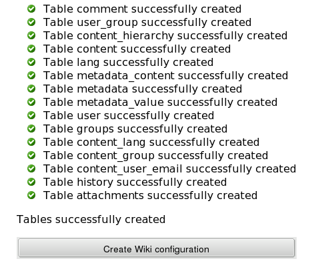Image resolution: width=312 pixels, height=271 pixels.
Task: Click the success icon beside Table content
Action: (x=31, y=49)
